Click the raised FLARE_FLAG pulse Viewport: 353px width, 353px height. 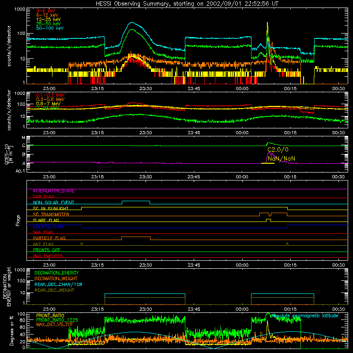click(x=268, y=219)
